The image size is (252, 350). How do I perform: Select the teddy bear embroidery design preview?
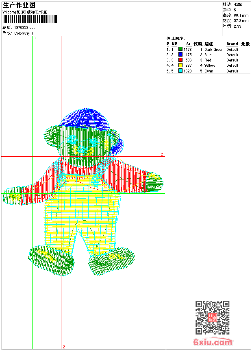pyautogui.click(x=83, y=192)
